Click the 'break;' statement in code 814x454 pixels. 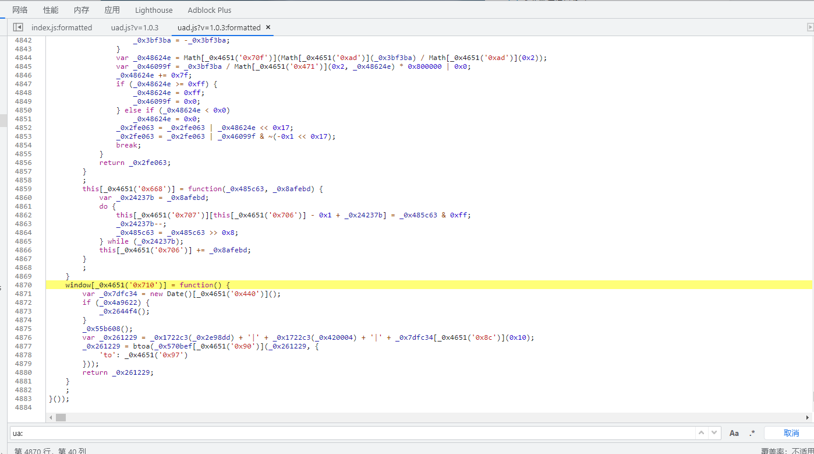[129, 145]
